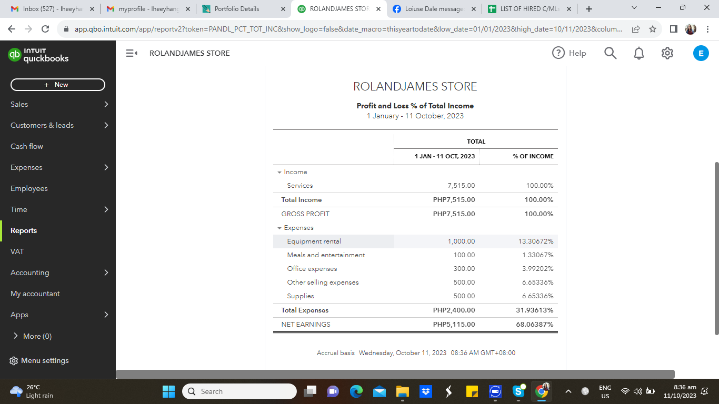Image resolution: width=719 pixels, height=404 pixels.
Task: Click the Meals and entertainment row label
Action: point(326,255)
